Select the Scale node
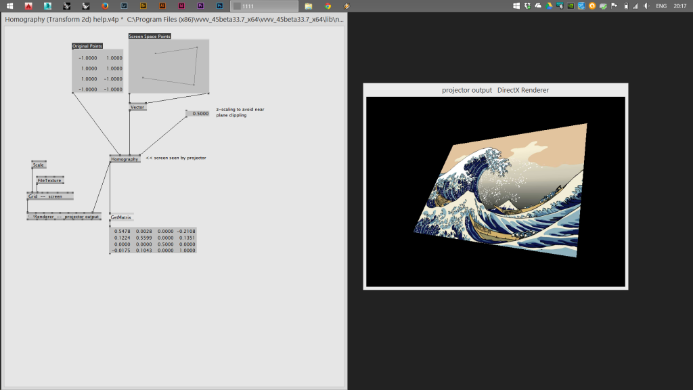 tap(39, 165)
